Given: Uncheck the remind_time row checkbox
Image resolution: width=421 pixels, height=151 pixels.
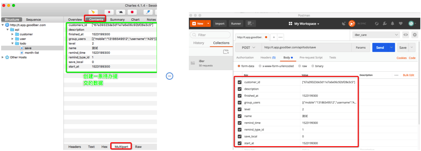Looking at the screenshot, I should [240, 123].
